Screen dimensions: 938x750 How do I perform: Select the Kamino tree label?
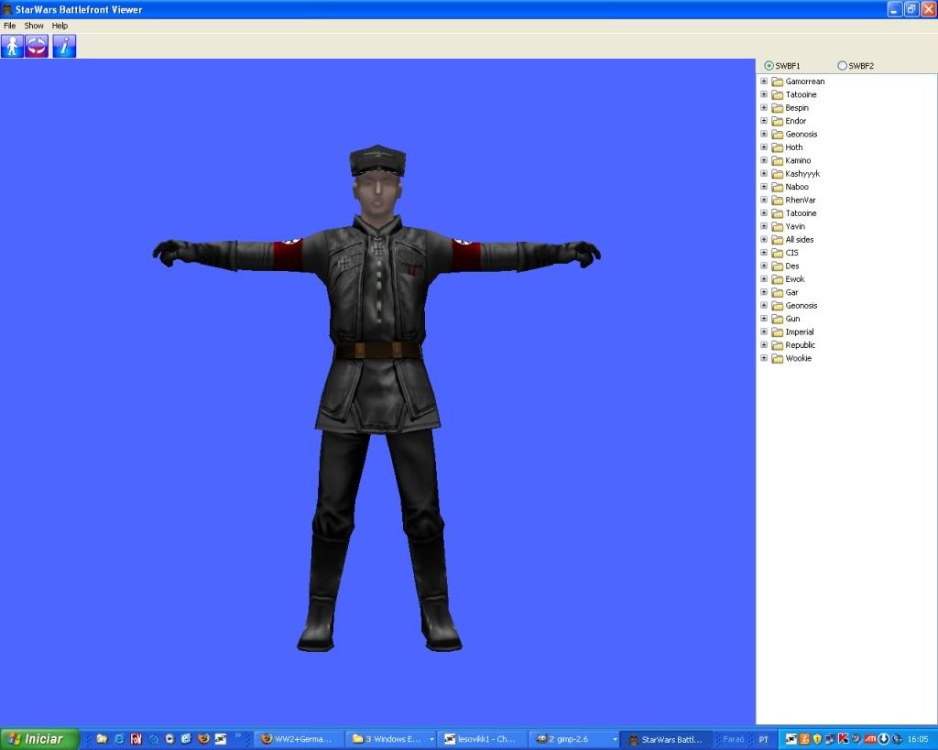click(798, 160)
